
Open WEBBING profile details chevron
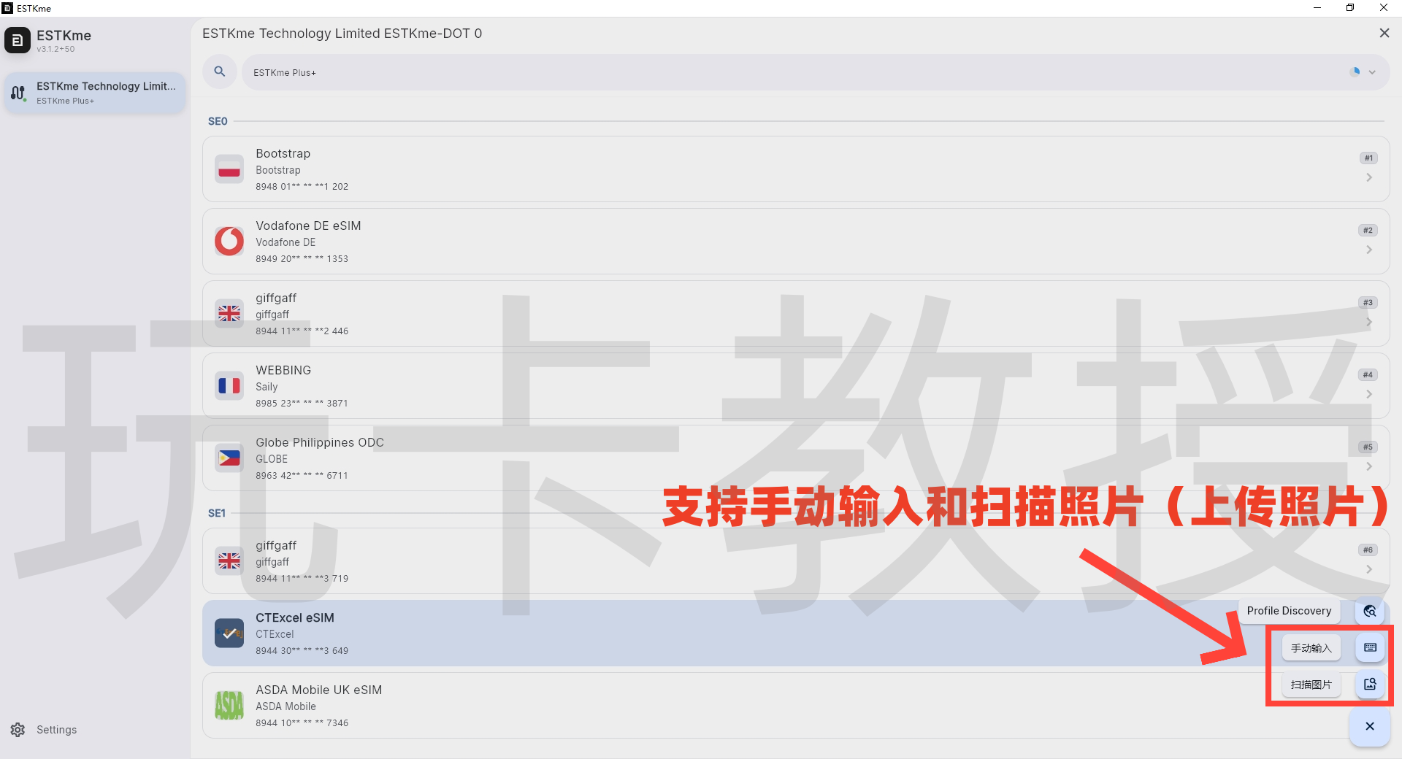1369,394
